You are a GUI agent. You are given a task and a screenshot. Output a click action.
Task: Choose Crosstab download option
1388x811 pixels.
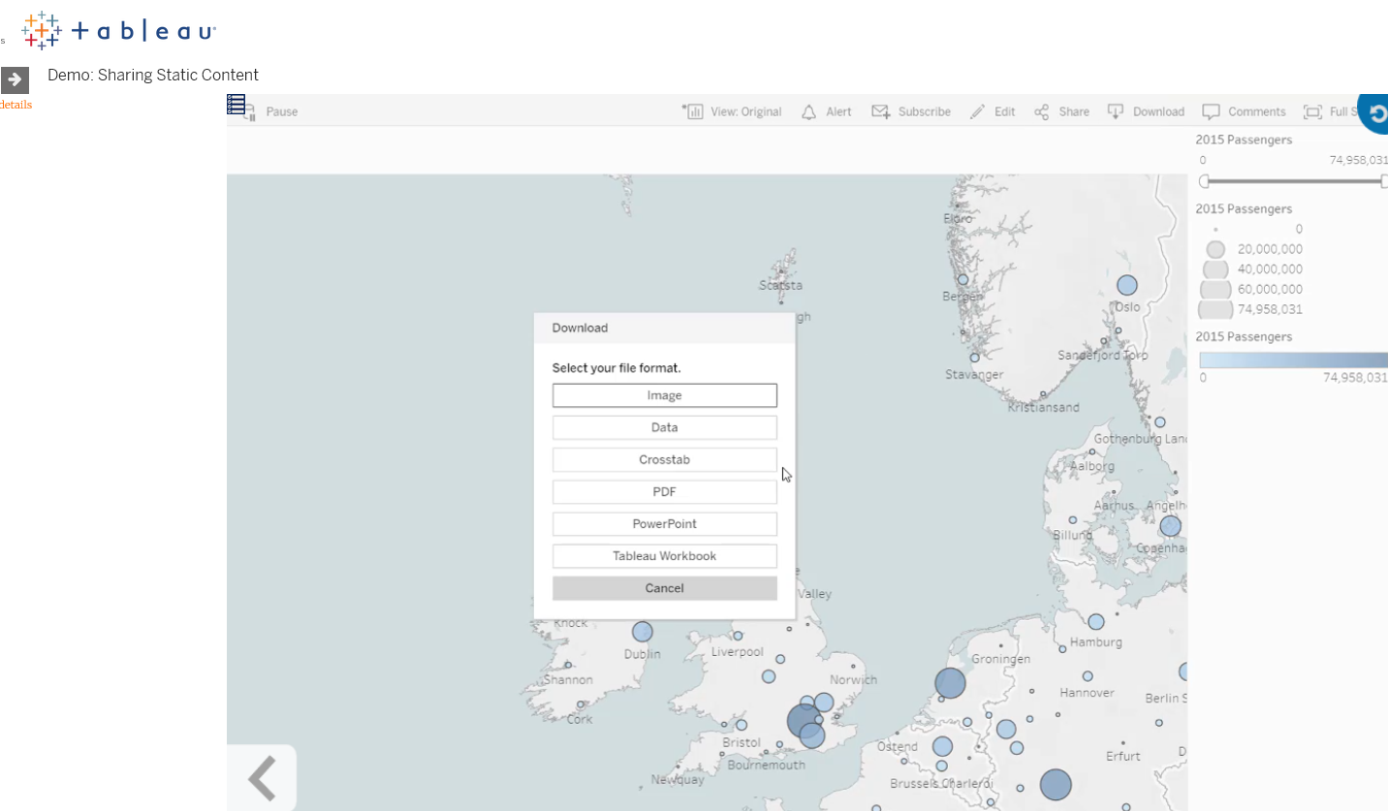[665, 459]
